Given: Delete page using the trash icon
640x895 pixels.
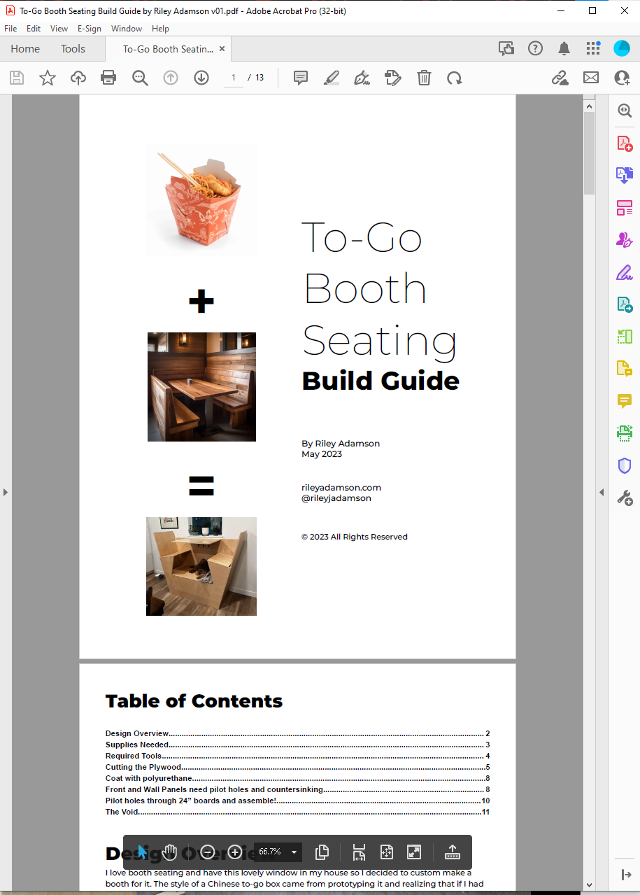Looking at the screenshot, I should click(424, 78).
